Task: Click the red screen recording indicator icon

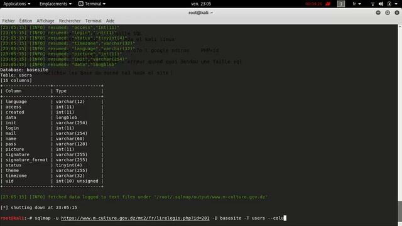Action: pyautogui.click(x=328, y=4)
